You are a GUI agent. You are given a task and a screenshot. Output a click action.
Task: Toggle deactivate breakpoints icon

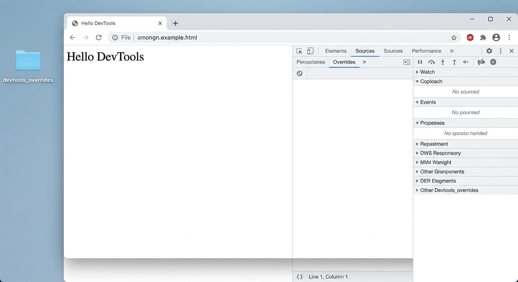[481, 62]
